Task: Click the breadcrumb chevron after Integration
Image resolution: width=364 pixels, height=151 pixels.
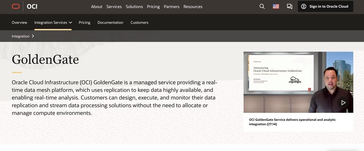Action: (33, 36)
